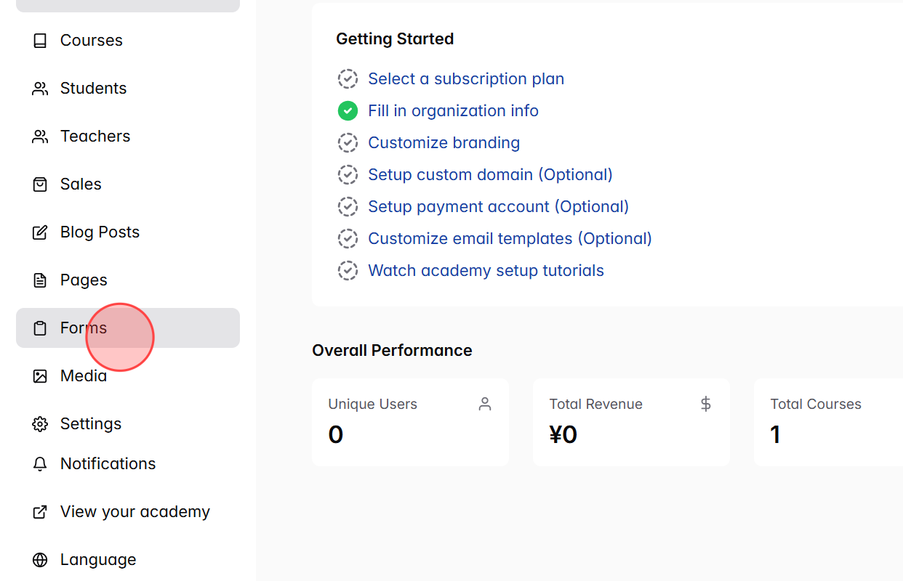Viewport: 903px width, 581px height.
Task: Follow 'Watch academy setup tutorials'
Action: coord(486,270)
